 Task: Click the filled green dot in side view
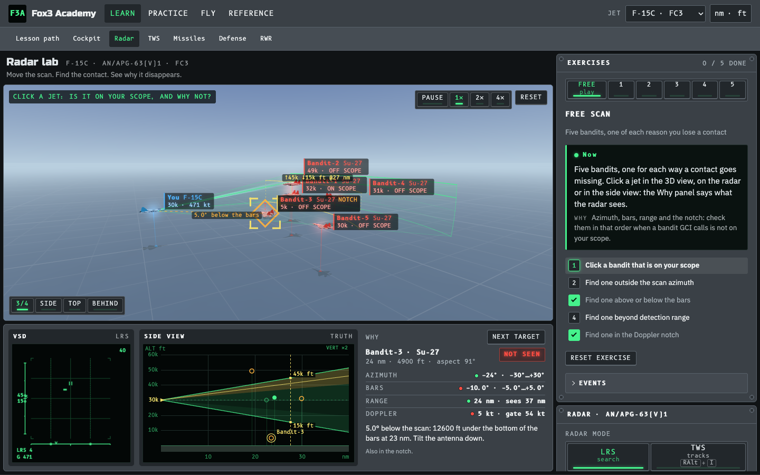point(274,397)
